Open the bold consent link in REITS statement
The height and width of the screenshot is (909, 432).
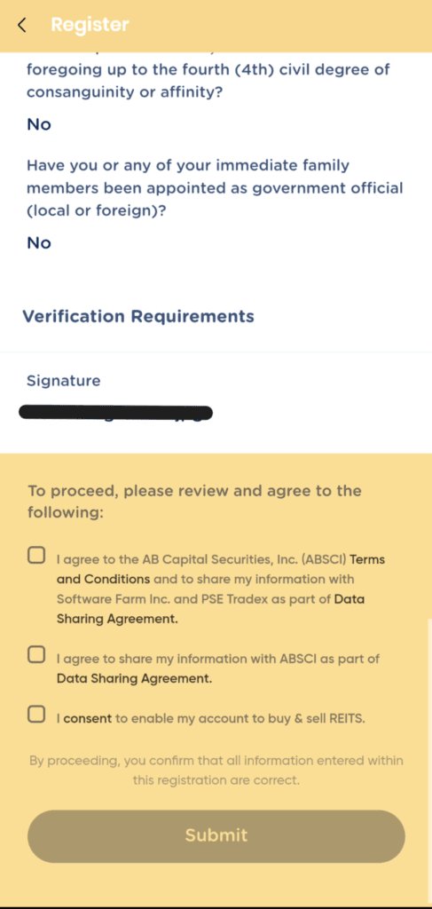[88, 719]
